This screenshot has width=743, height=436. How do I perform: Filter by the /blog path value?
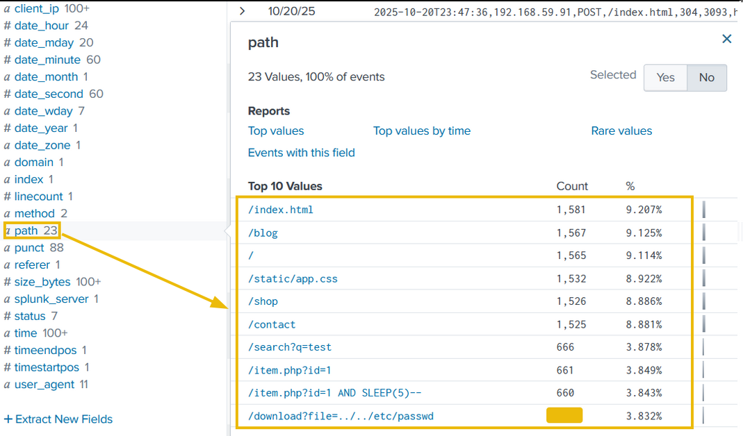click(263, 233)
